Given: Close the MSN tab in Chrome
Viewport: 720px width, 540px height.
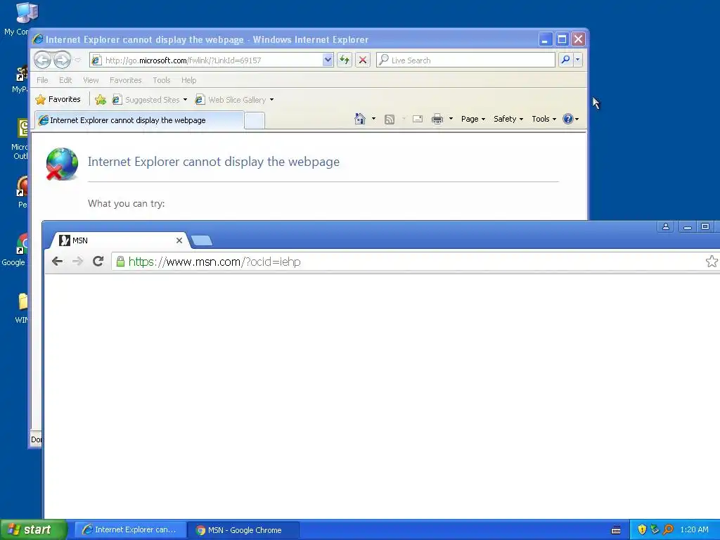Looking at the screenshot, I should pyautogui.click(x=179, y=240).
